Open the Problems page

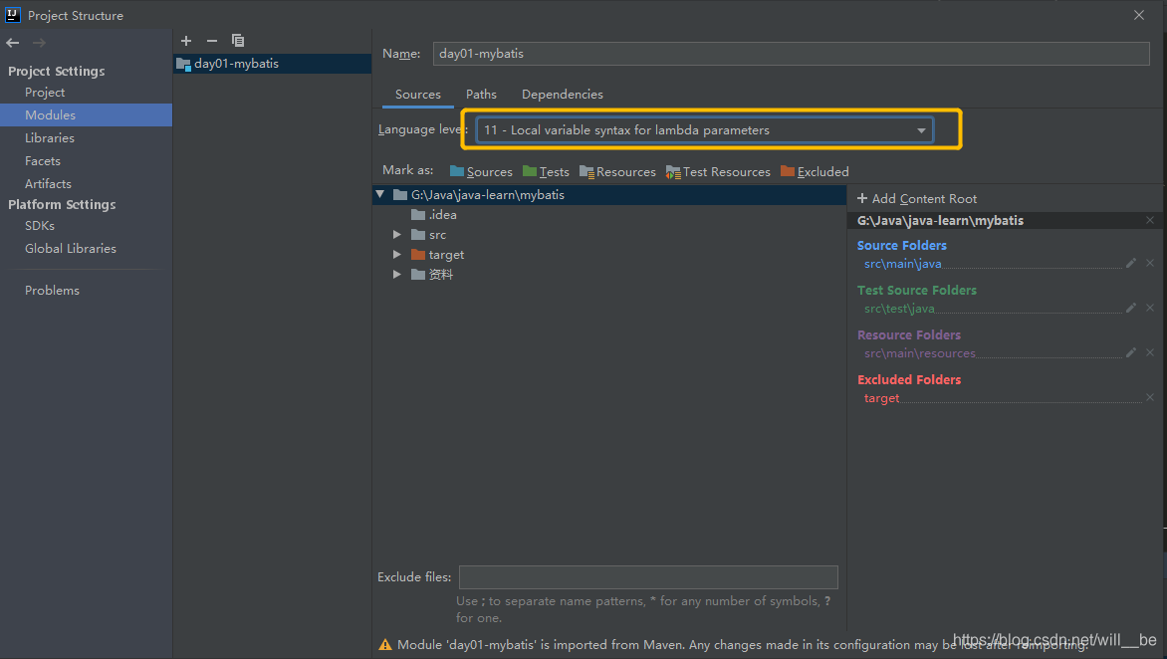(52, 290)
